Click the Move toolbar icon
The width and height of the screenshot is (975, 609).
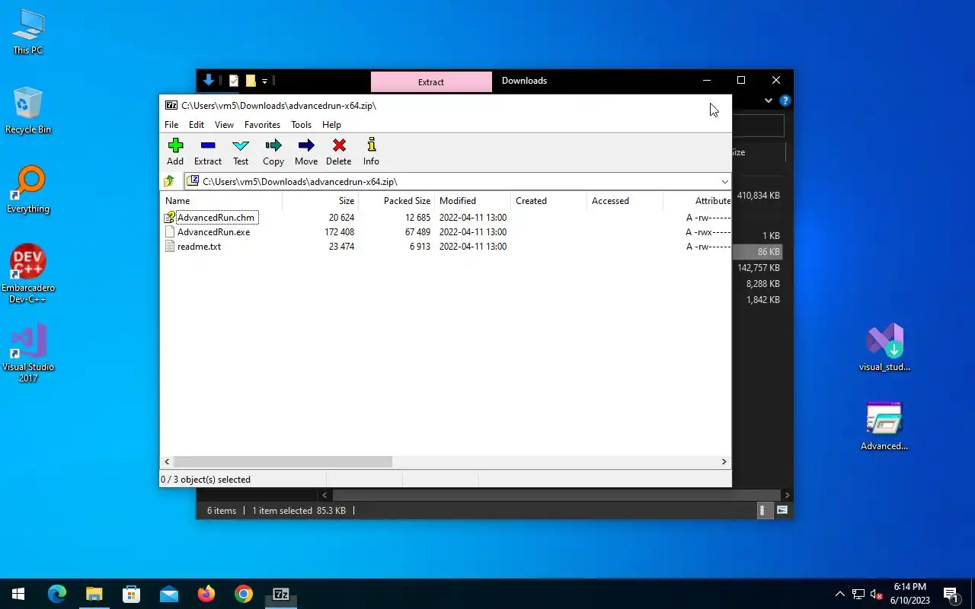[306, 145]
